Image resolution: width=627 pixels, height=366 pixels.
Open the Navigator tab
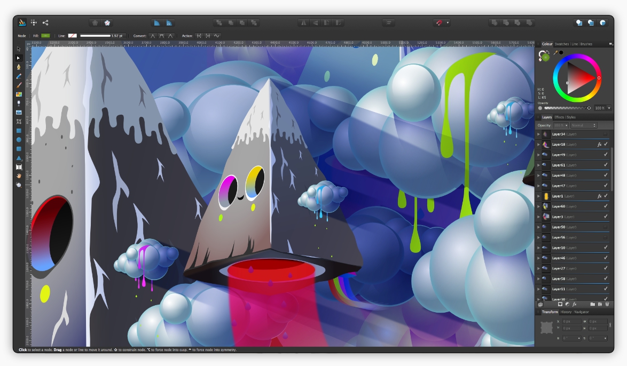[582, 312]
